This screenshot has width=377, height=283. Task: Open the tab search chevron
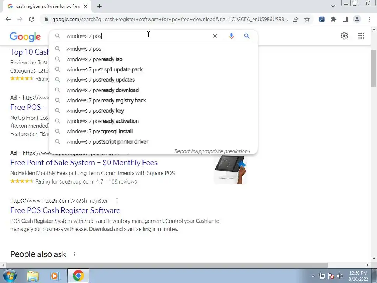[333, 6]
